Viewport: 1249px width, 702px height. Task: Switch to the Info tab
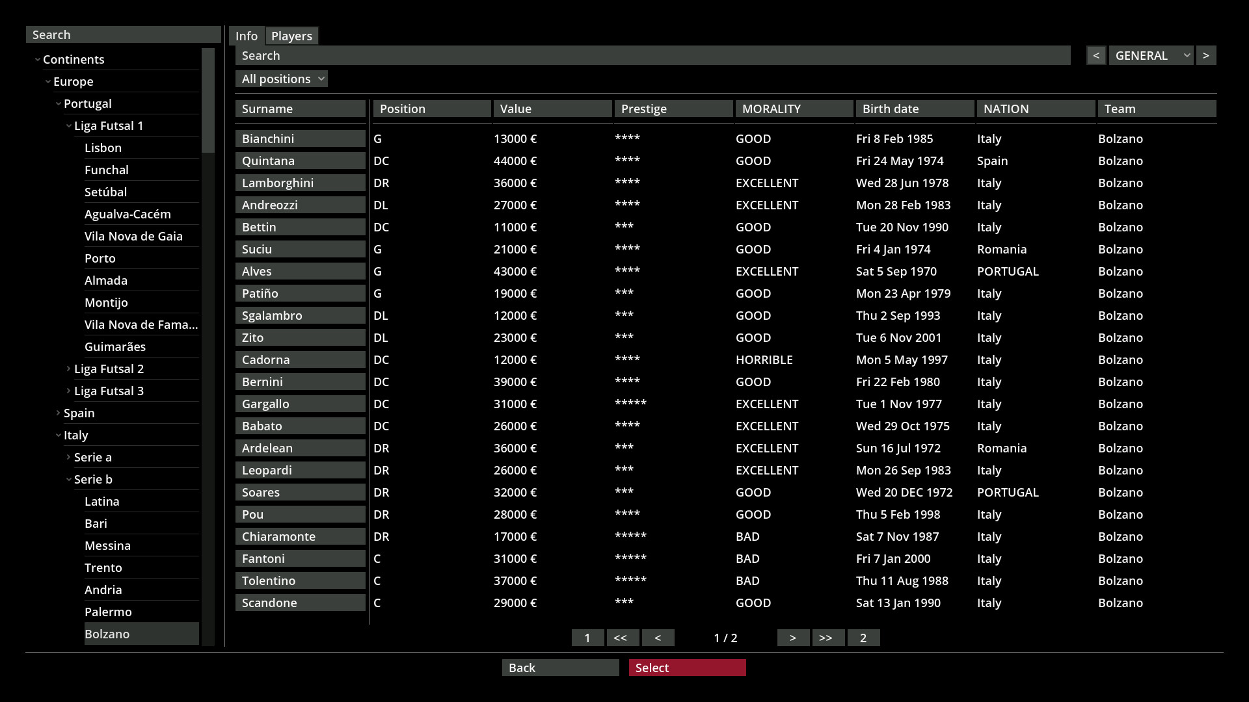247,36
